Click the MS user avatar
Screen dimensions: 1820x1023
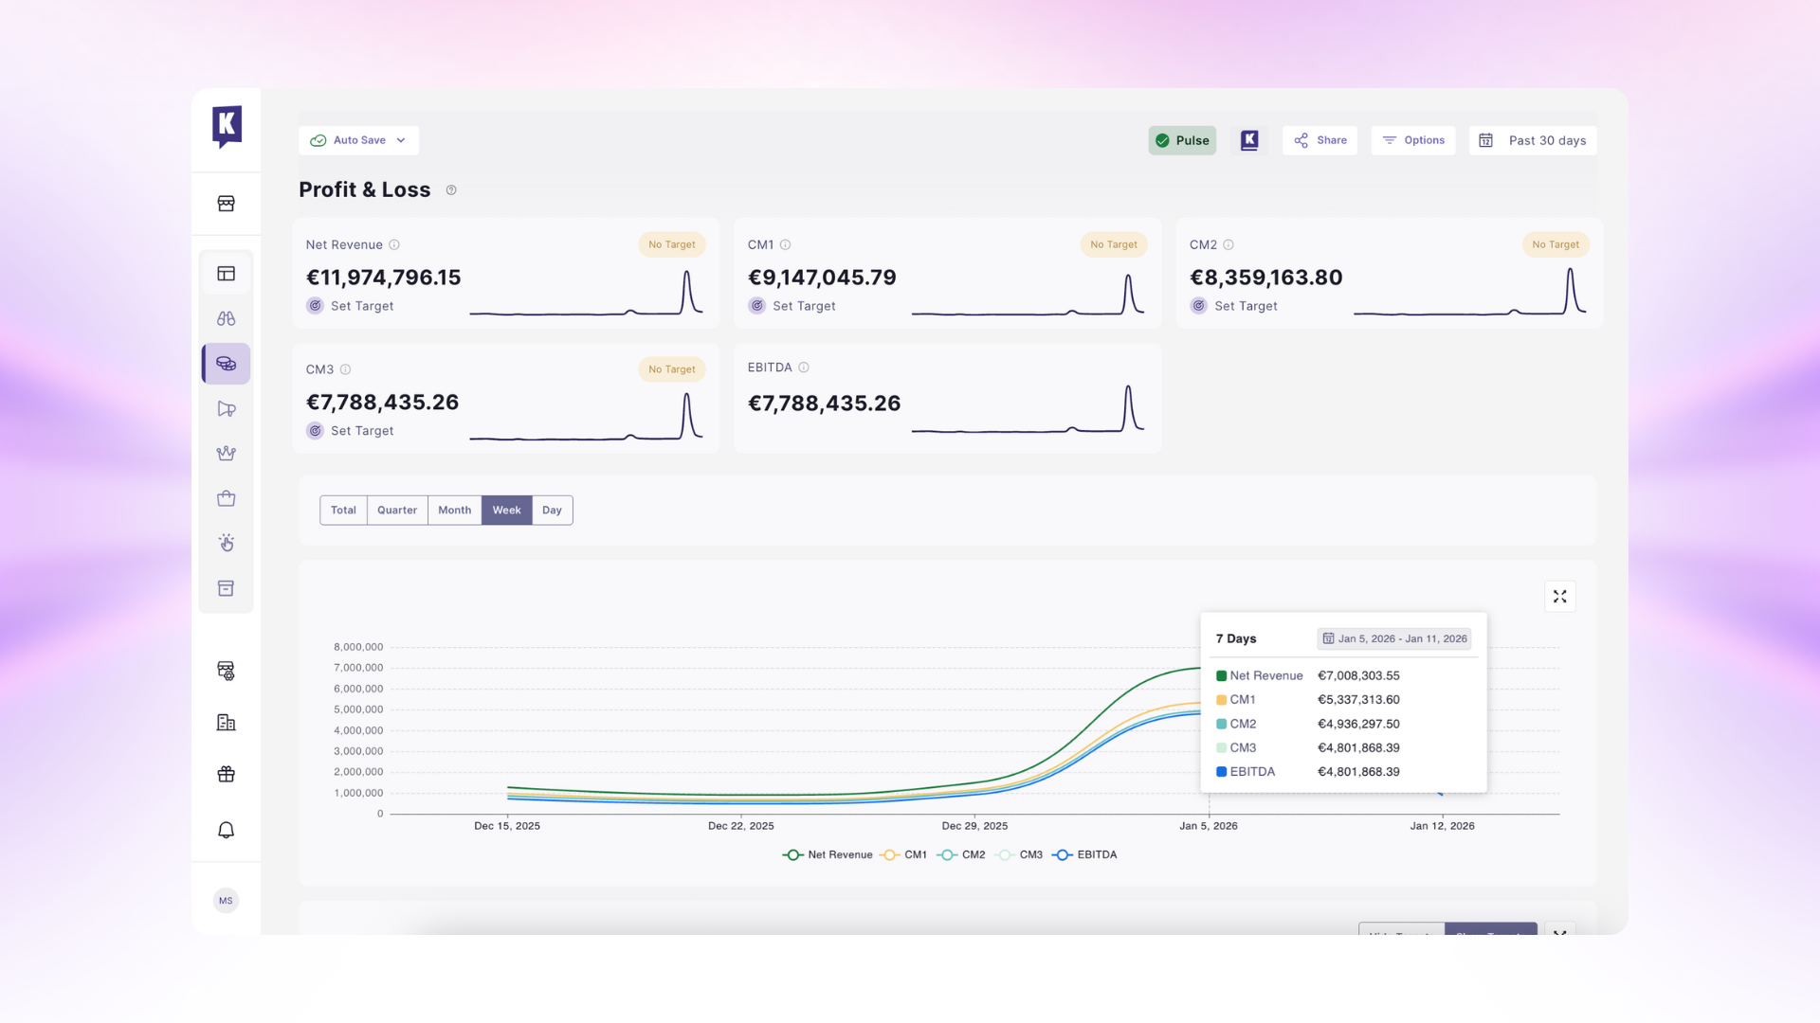click(226, 901)
